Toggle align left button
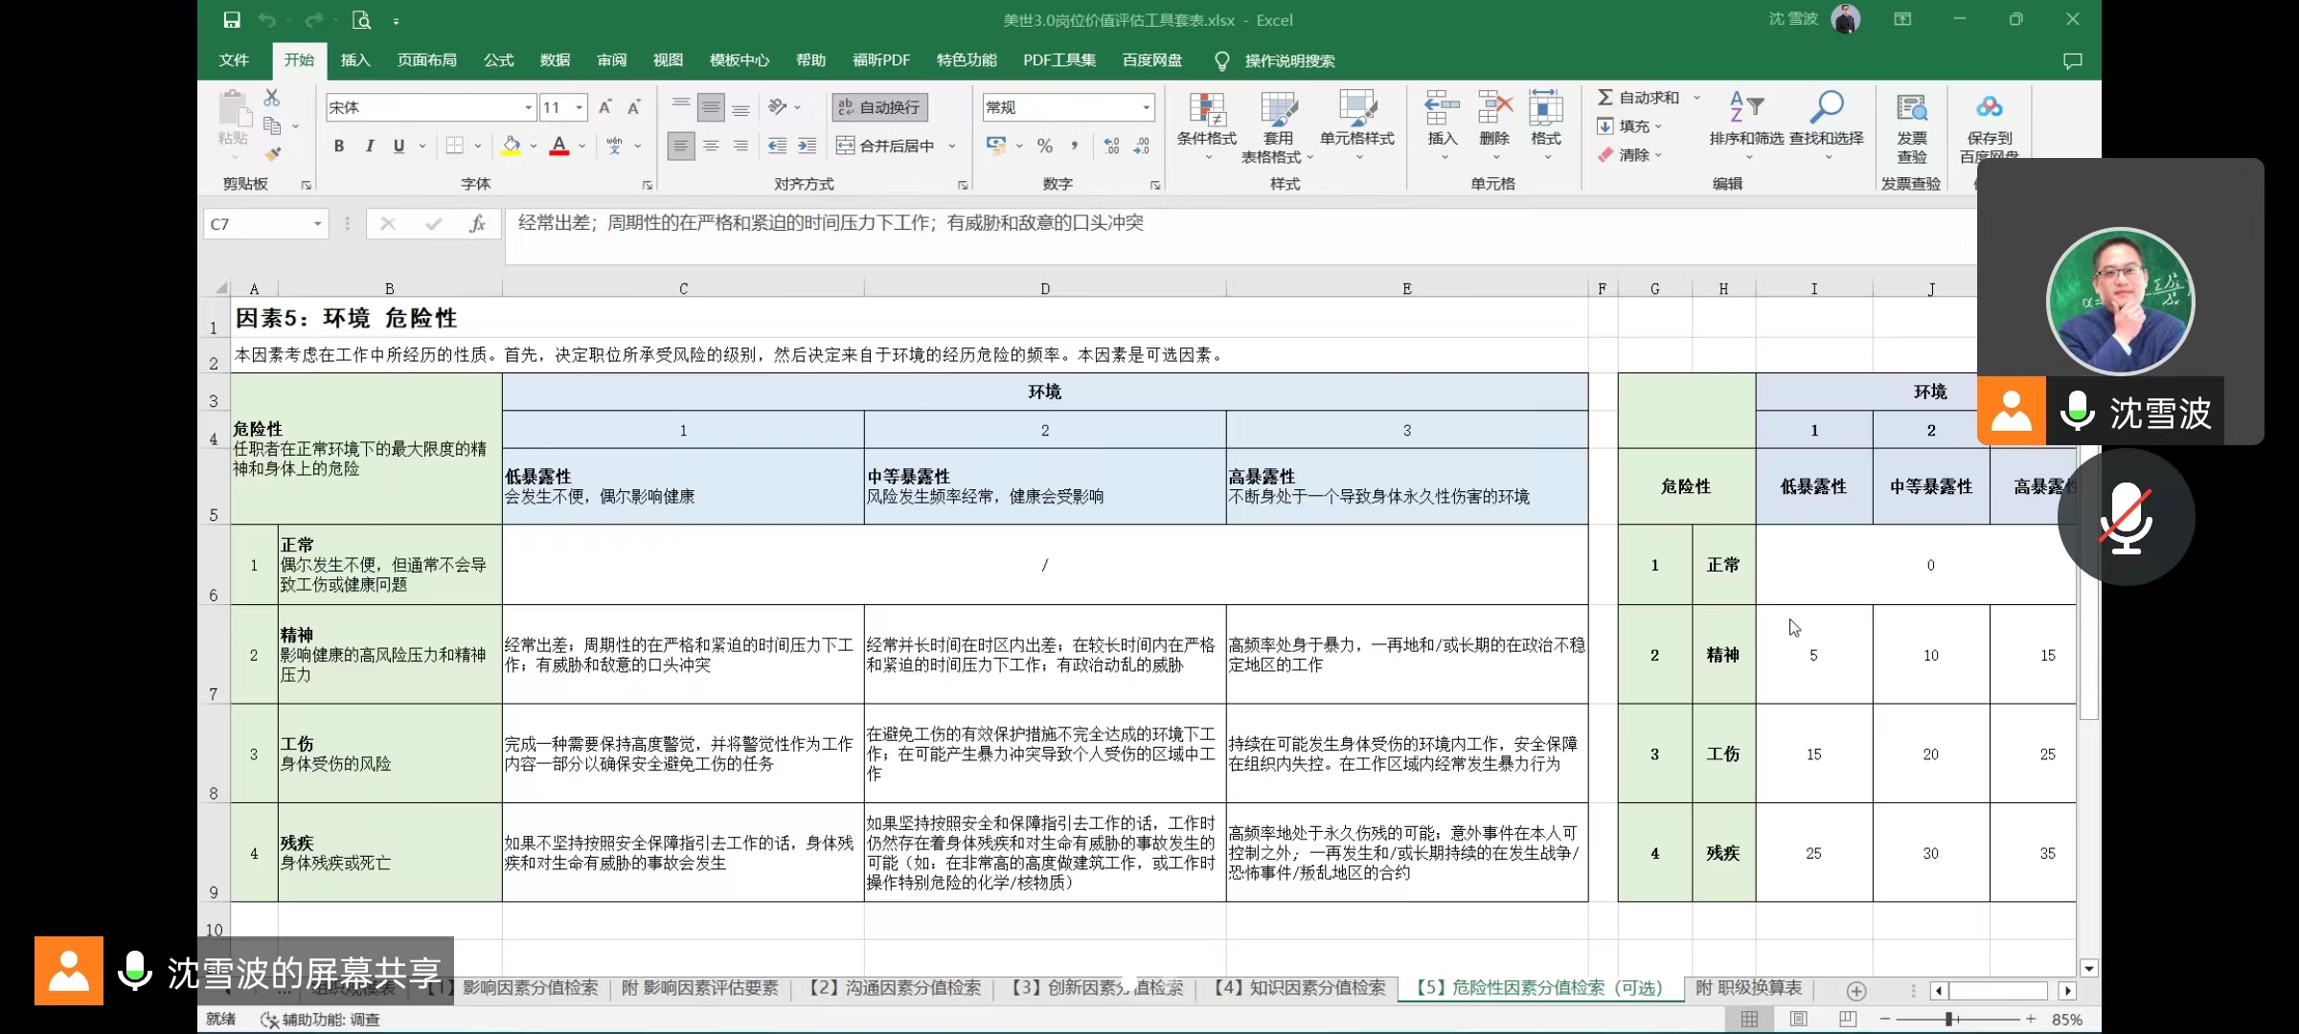Viewport: 2299px width, 1034px height. [680, 146]
